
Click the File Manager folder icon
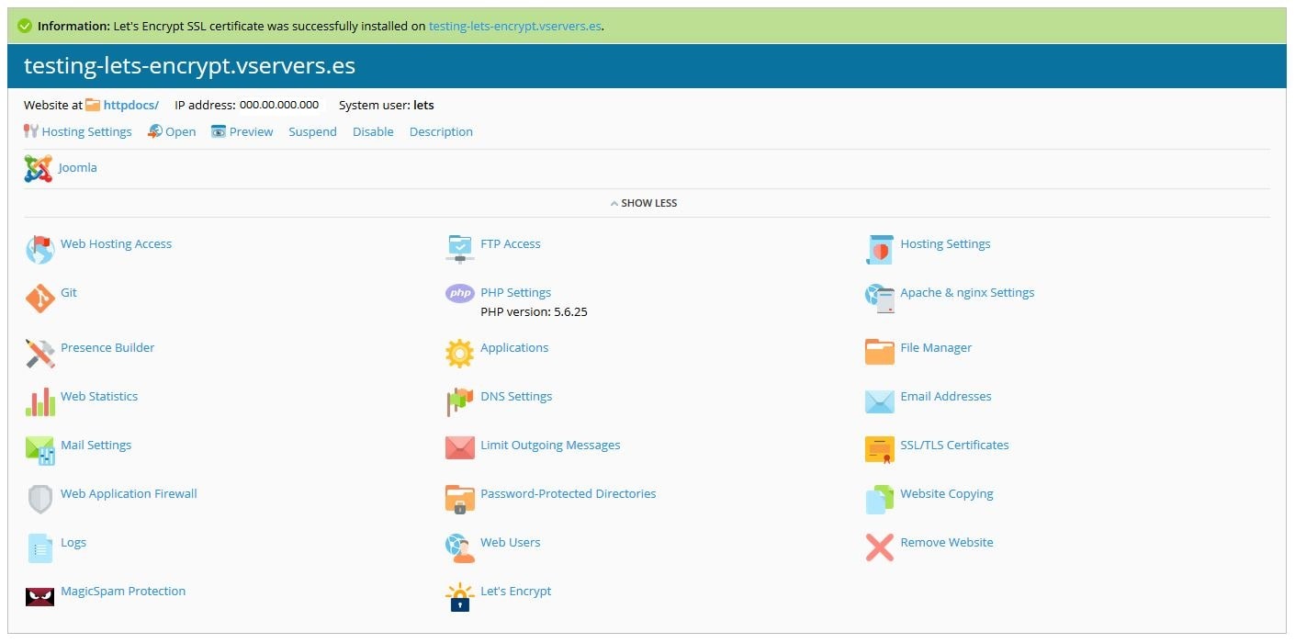pos(880,352)
